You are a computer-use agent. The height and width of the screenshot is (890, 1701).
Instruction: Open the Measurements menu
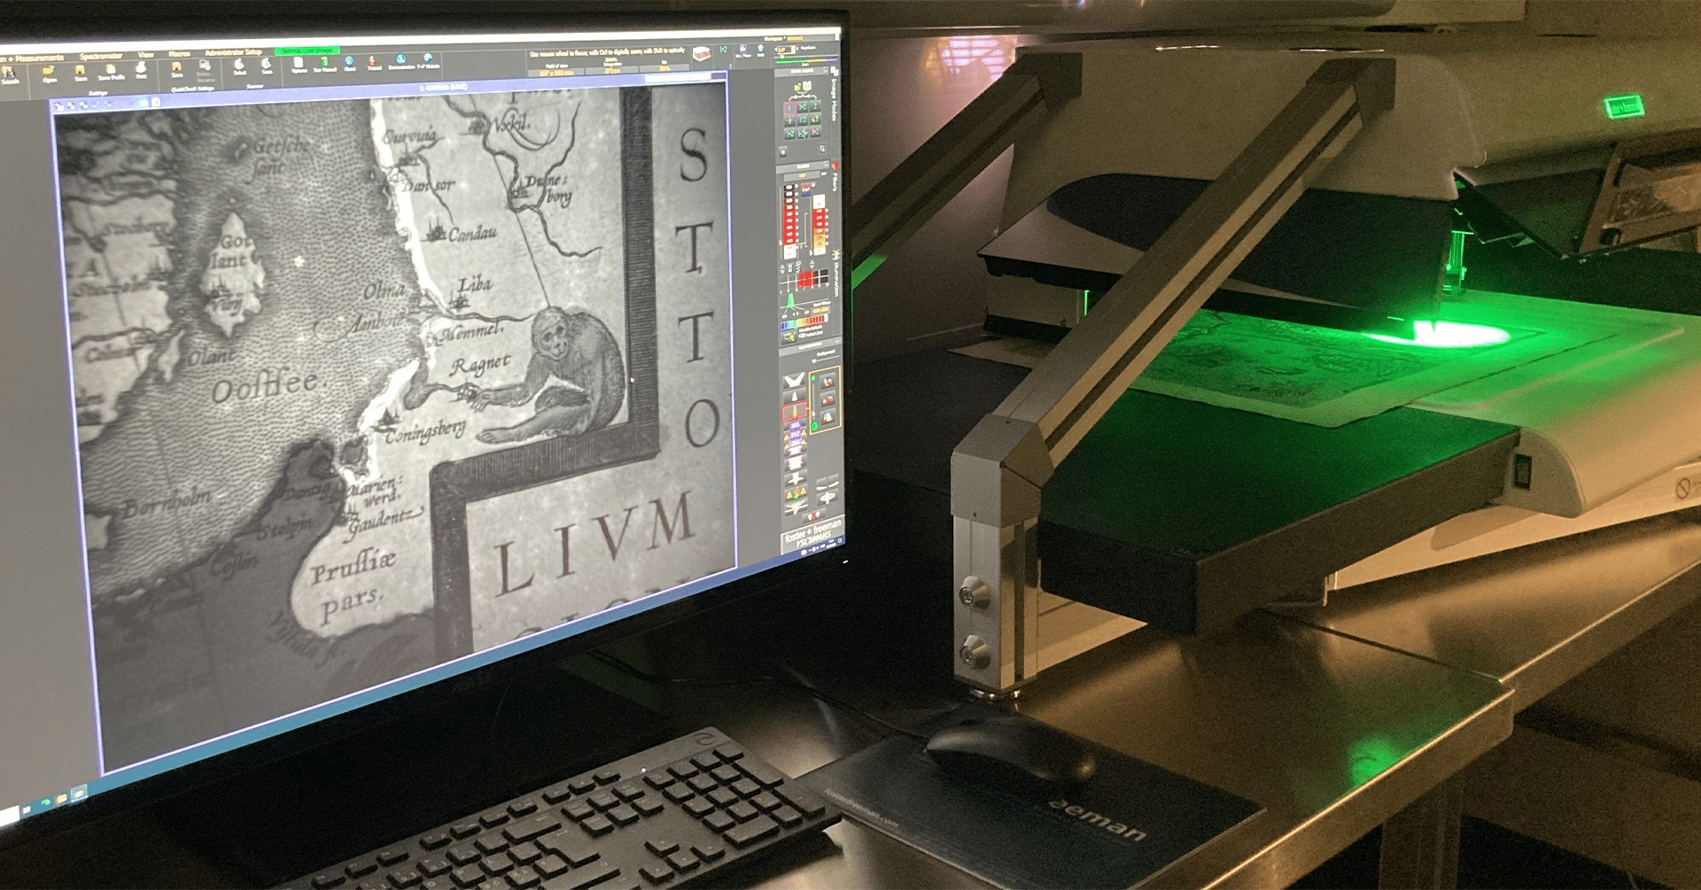coord(39,58)
